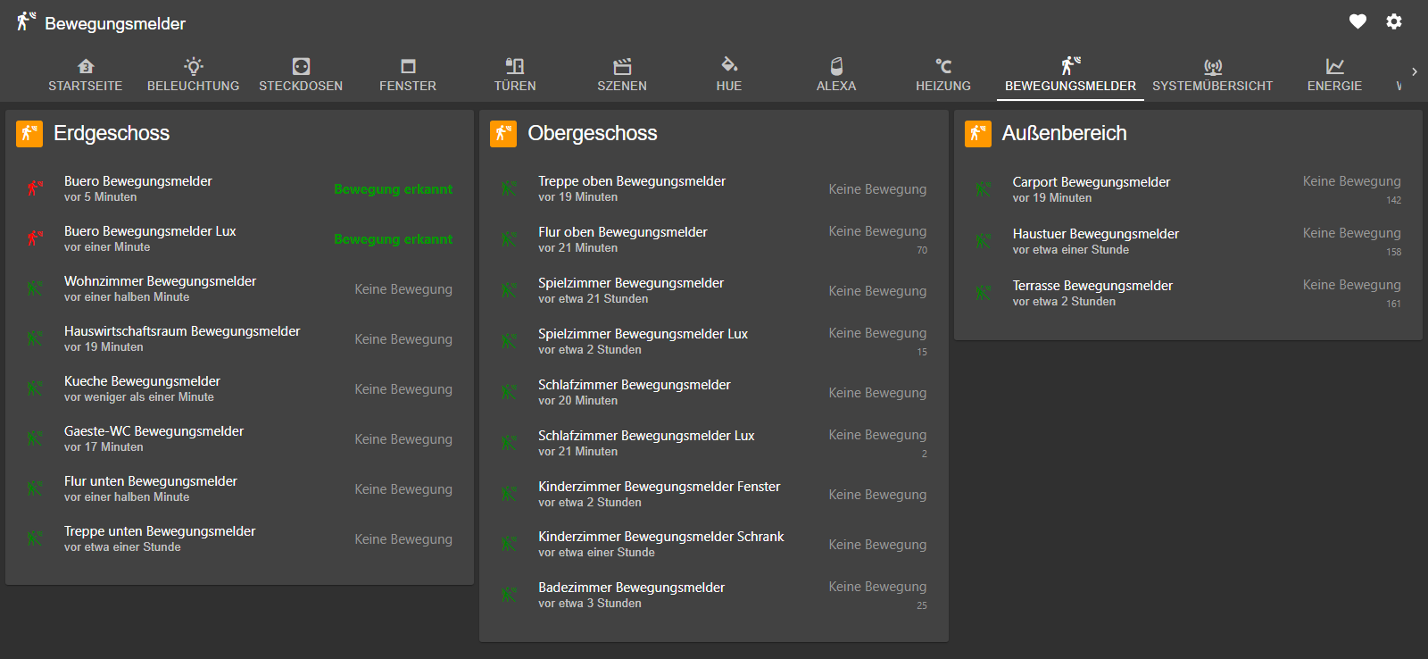This screenshot has width=1428, height=659.
Task: Open Terrasse Bewegungsmelder entity name
Action: click(x=1092, y=286)
